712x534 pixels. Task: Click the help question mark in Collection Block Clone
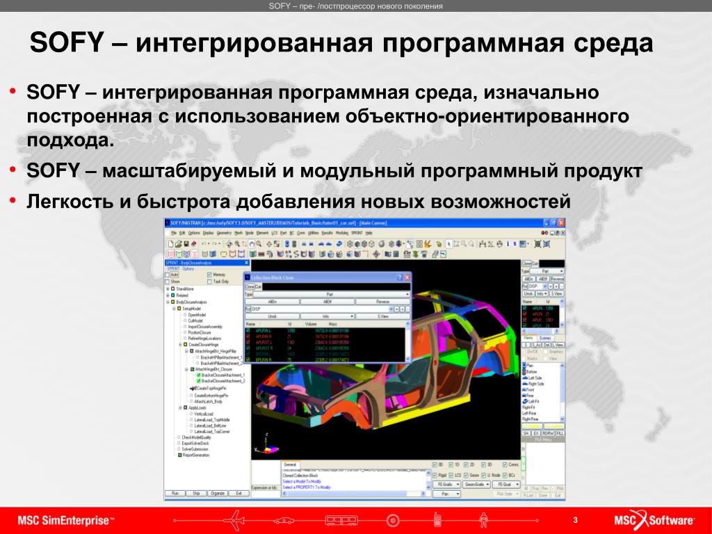pyautogui.click(x=400, y=277)
